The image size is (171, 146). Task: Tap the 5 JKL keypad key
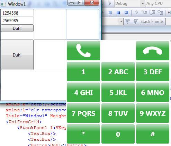118,92
